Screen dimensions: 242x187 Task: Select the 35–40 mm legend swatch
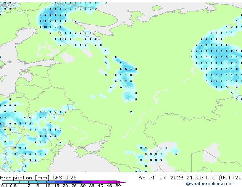(x=95, y=182)
